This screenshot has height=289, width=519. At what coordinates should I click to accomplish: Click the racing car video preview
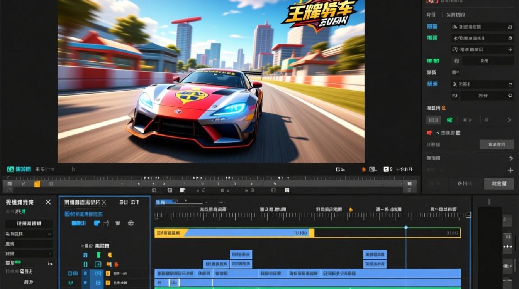pos(211,81)
